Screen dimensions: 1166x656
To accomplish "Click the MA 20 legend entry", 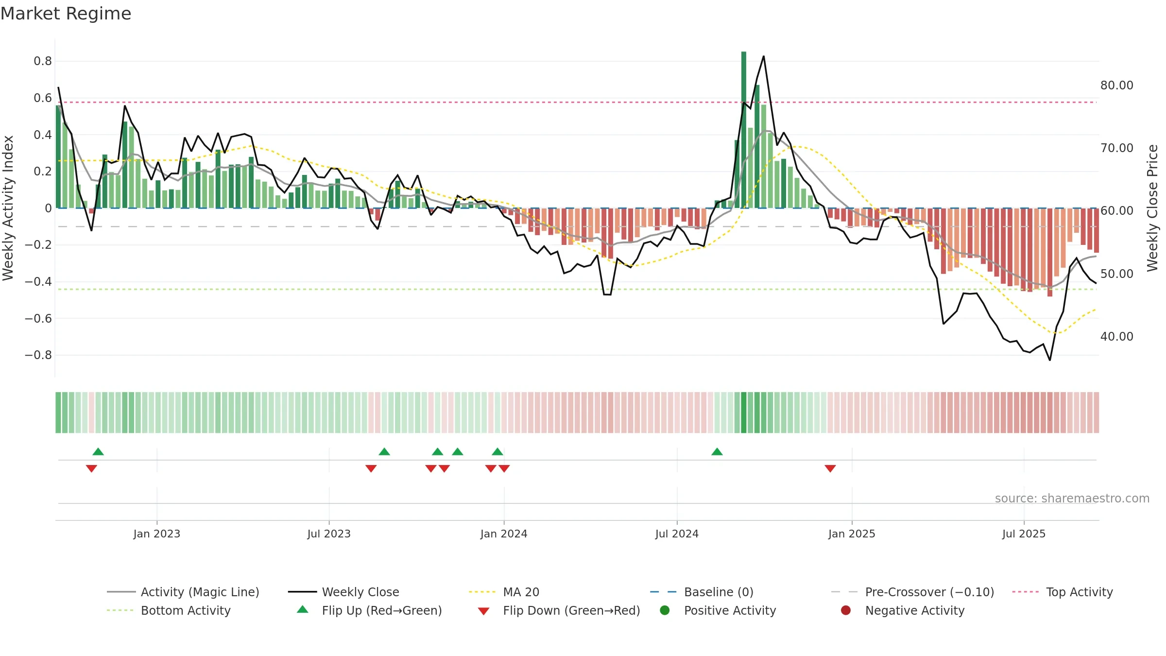I will (504, 592).
